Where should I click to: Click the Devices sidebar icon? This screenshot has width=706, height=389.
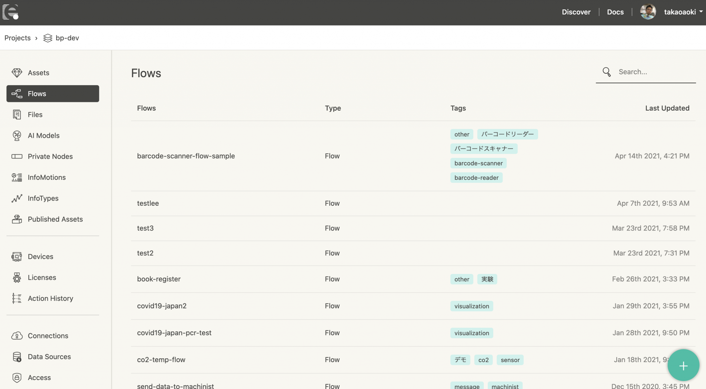click(17, 256)
